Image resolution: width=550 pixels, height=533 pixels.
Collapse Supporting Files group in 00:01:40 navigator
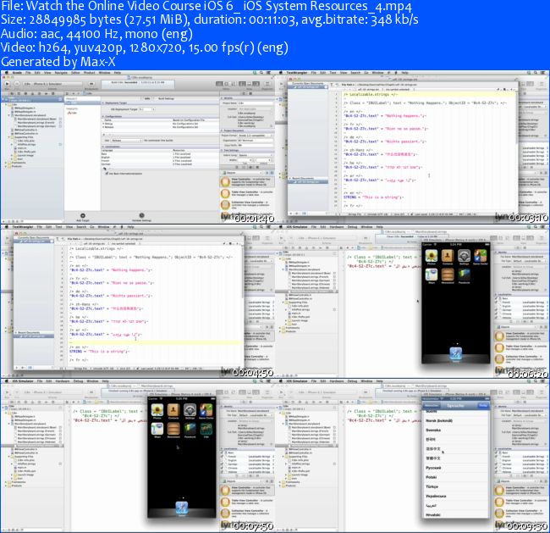(x=9, y=137)
